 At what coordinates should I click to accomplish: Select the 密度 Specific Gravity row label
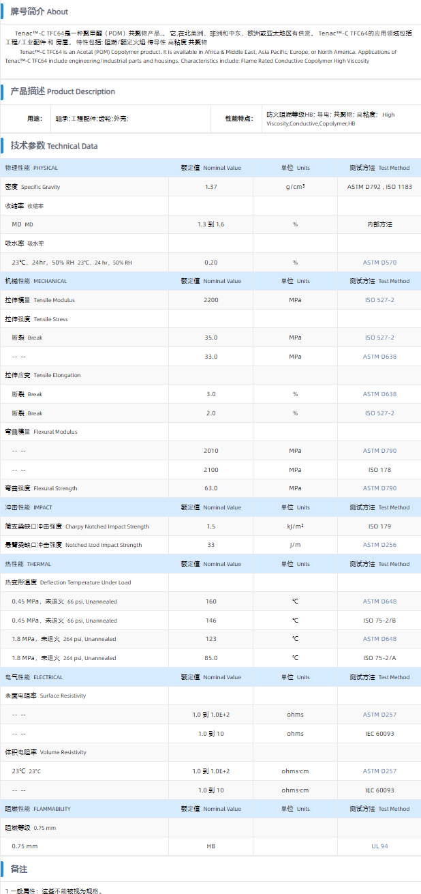33,187
